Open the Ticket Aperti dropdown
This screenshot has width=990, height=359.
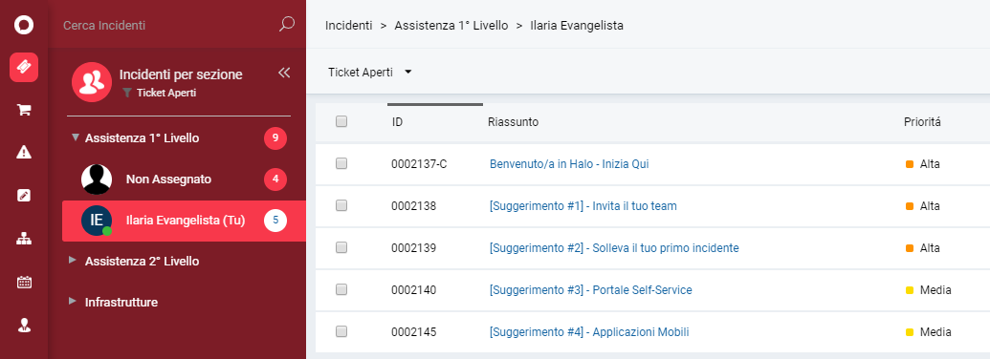pos(370,73)
